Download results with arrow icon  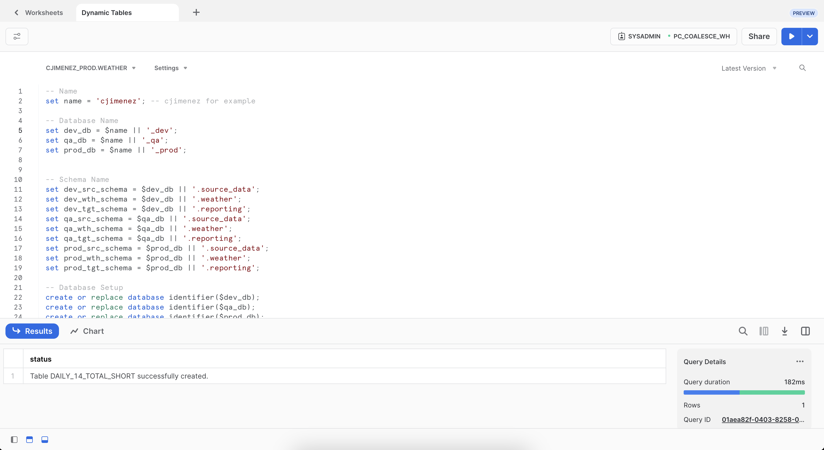[x=785, y=331]
